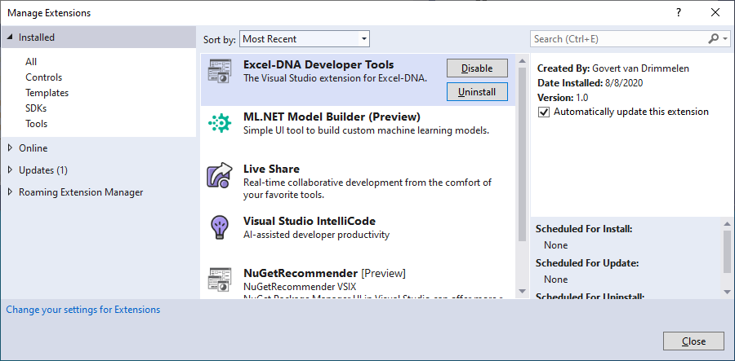Open the help question mark button

[x=679, y=12]
